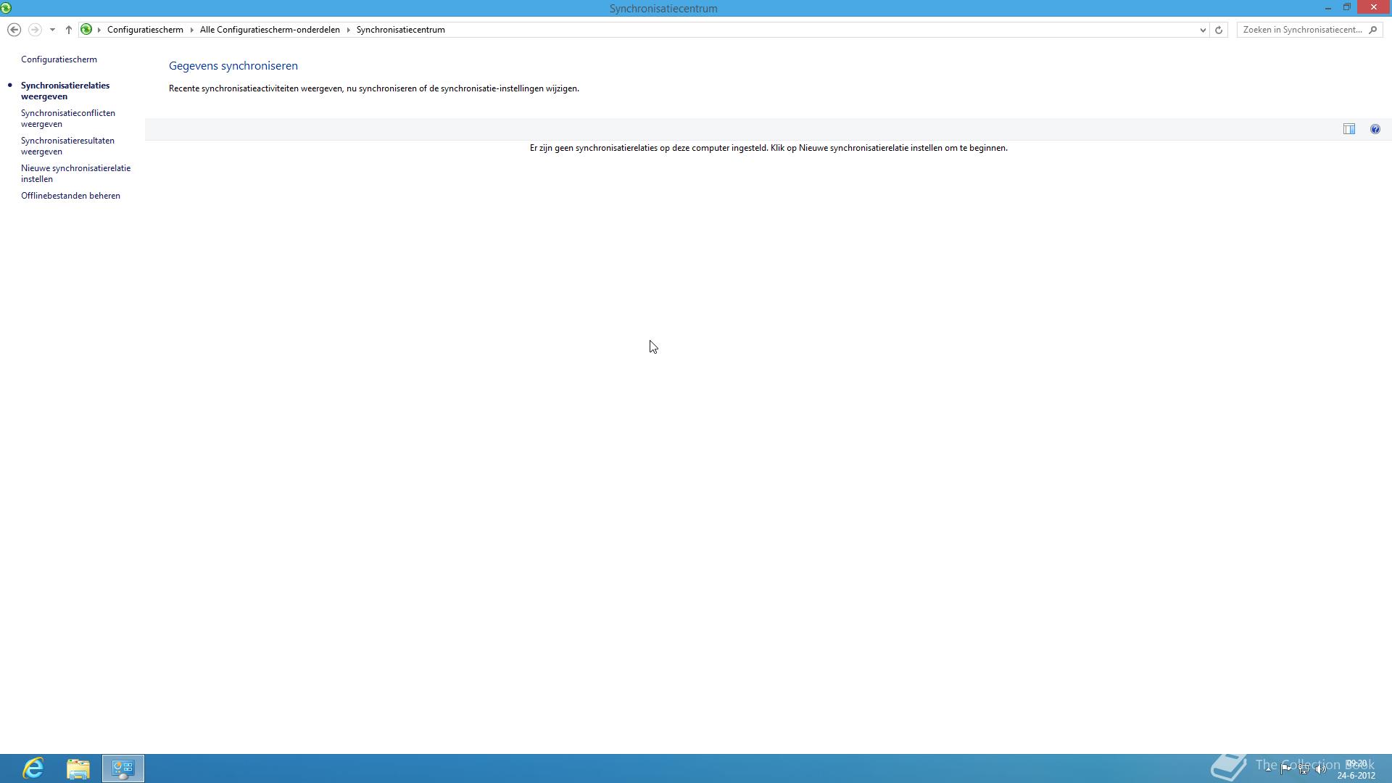Viewport: 1392px width, 783px height.
Task: Click the search magnifier icon
Action: tap(1372, 30)
